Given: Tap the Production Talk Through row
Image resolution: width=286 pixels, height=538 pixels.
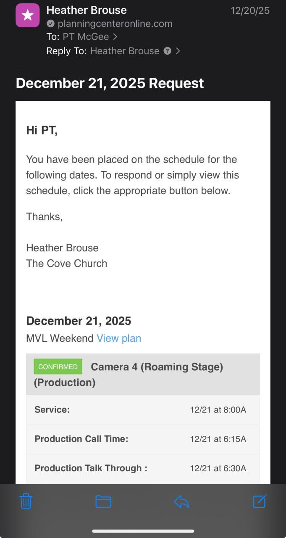Looking at the screenshot, I should coord(143,468).
